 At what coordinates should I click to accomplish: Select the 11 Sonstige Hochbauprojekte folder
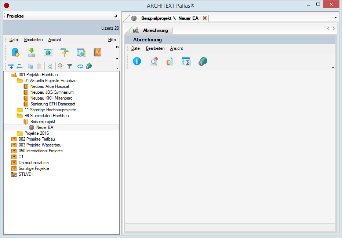click(x=50, y=110)
